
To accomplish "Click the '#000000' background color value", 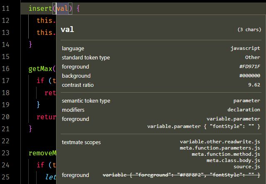I will (249, 76).
